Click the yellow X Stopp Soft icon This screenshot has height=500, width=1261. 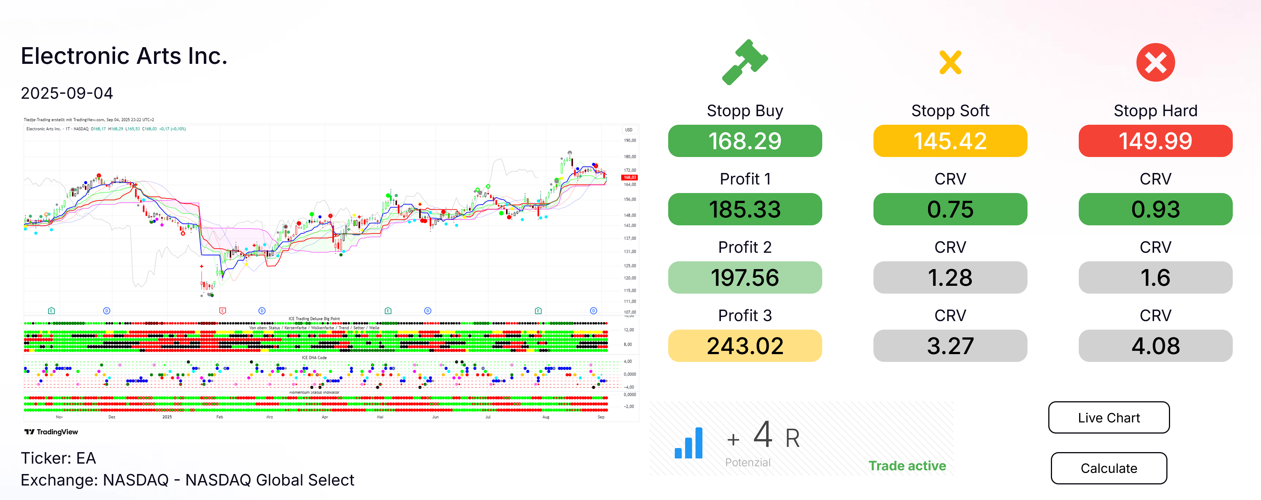point(950,62)
